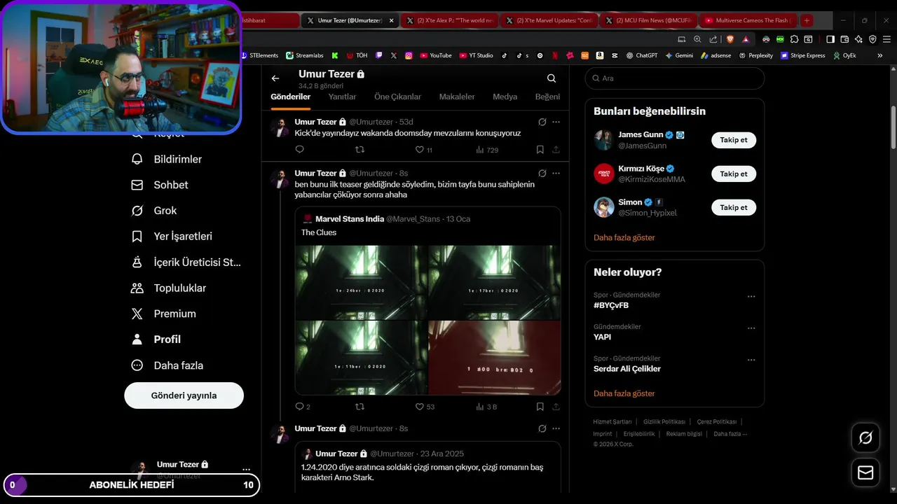Follow Simon with Takip et
This screenshot has width=897, height=504.
coord(734,207)
